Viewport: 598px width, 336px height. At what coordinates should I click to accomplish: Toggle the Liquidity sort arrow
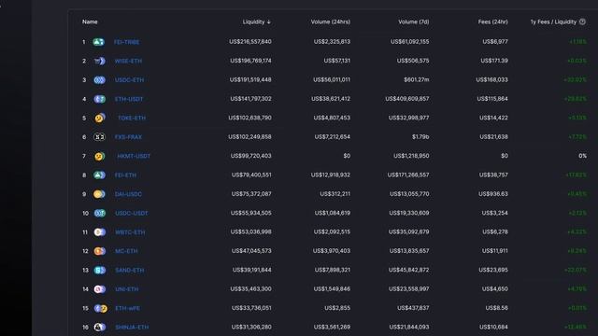click(x=269, y=22)
